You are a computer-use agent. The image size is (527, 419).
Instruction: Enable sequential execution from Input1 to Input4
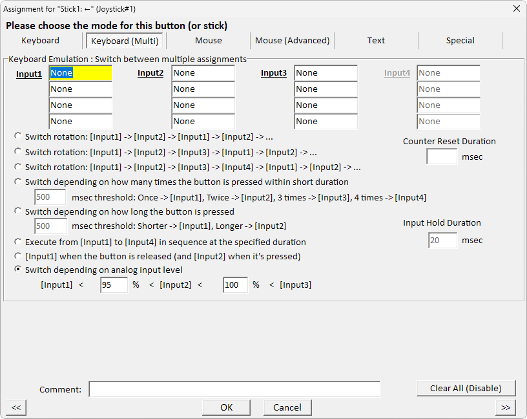tap(18, 241)
